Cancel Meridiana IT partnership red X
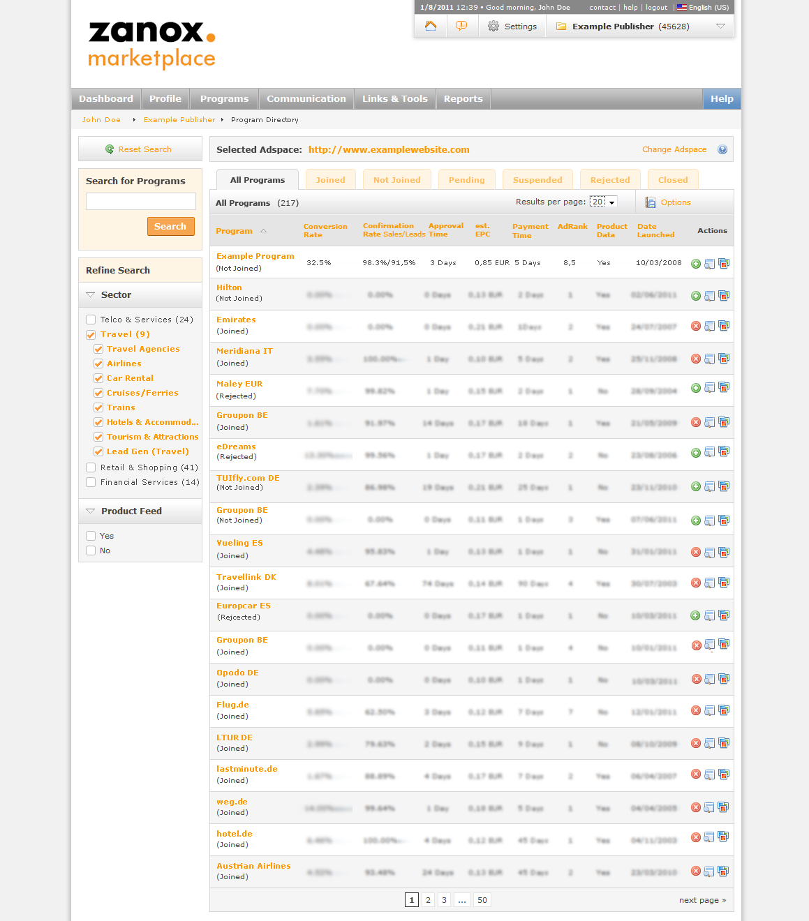Screen dimensions: 809x921 coord(696,359)
